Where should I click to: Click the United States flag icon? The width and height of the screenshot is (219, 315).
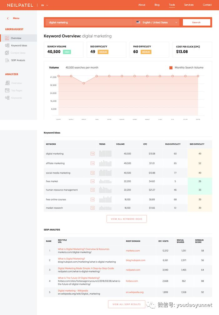coord(138,22)
